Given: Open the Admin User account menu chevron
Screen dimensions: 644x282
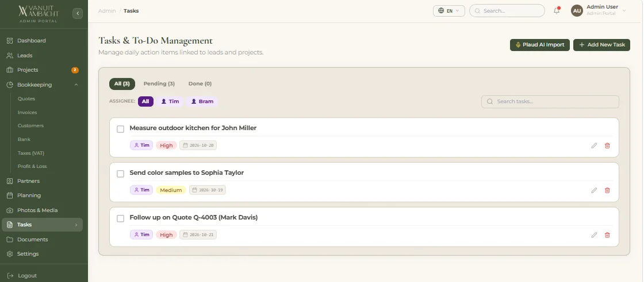Looking at the screenshot, I should click(x=624, y=11).
